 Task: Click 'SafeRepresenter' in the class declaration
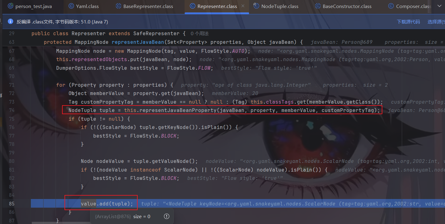click(156, 33)
